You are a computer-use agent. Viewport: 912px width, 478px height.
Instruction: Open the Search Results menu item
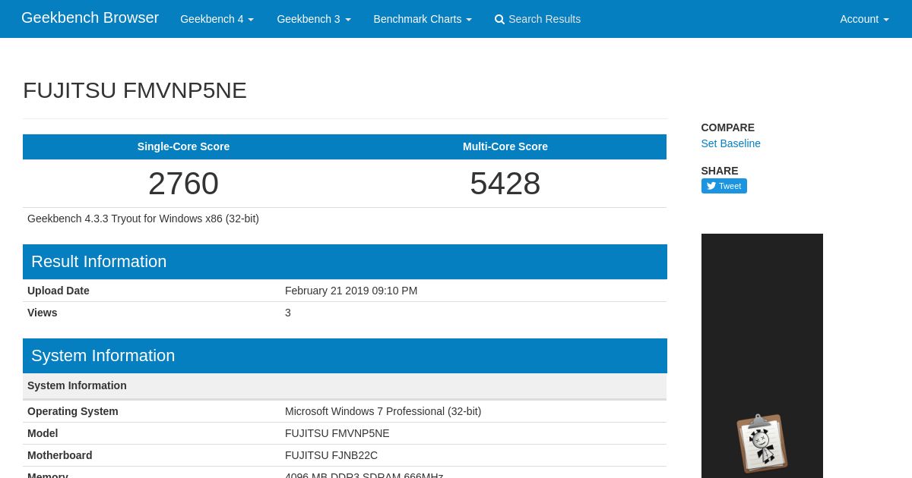click(x=537, y=19)
